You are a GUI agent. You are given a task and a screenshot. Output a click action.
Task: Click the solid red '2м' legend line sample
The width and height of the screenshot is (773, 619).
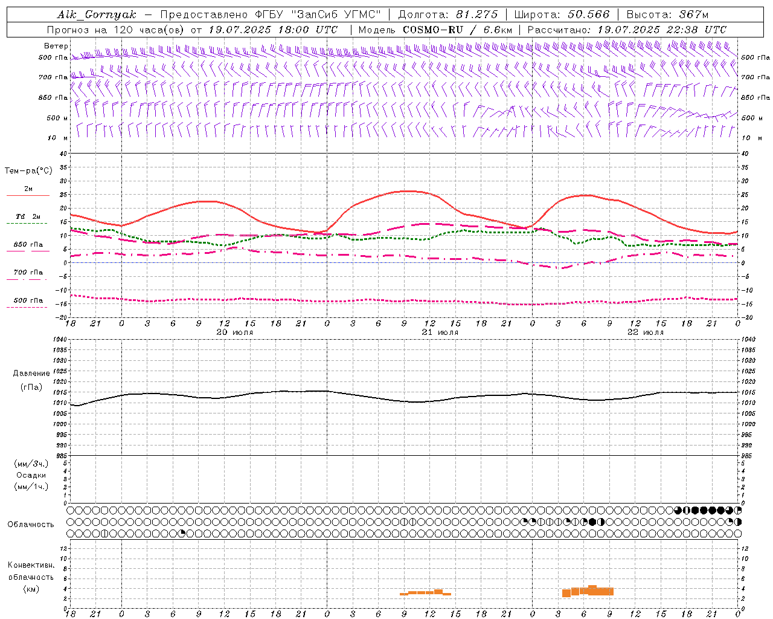pos(28,196)
